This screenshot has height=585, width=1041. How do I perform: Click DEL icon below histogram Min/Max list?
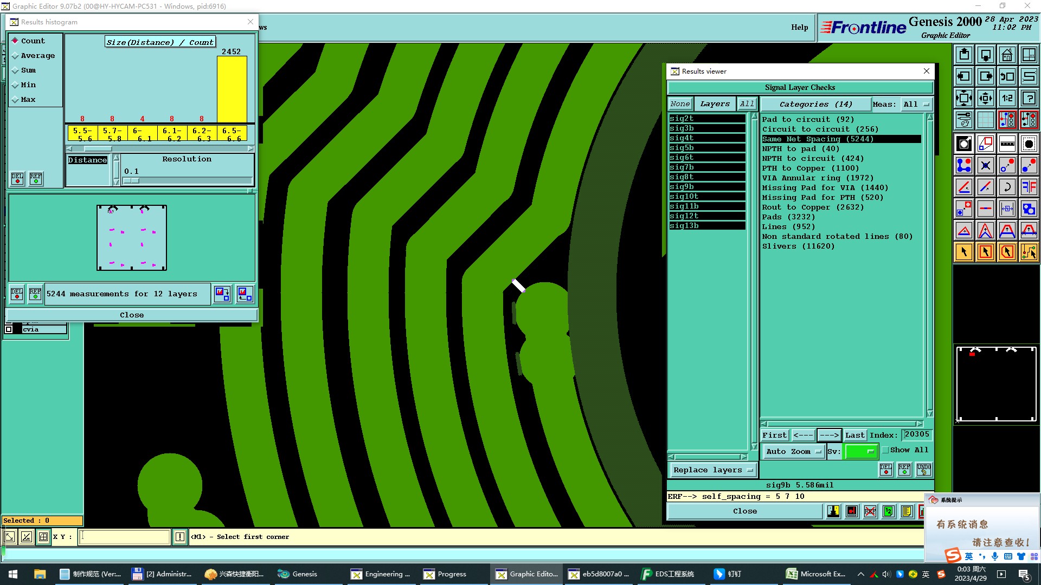17,178
